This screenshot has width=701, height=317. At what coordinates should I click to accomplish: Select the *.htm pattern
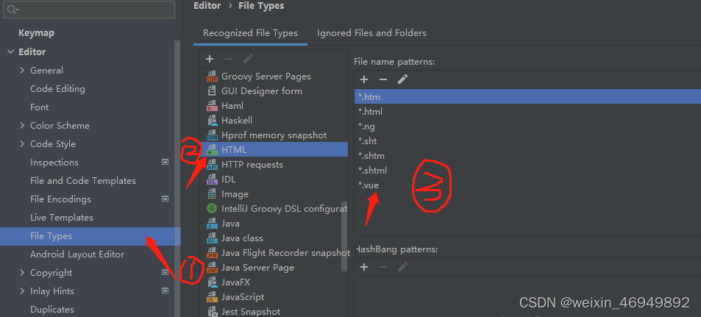point(527,96)
